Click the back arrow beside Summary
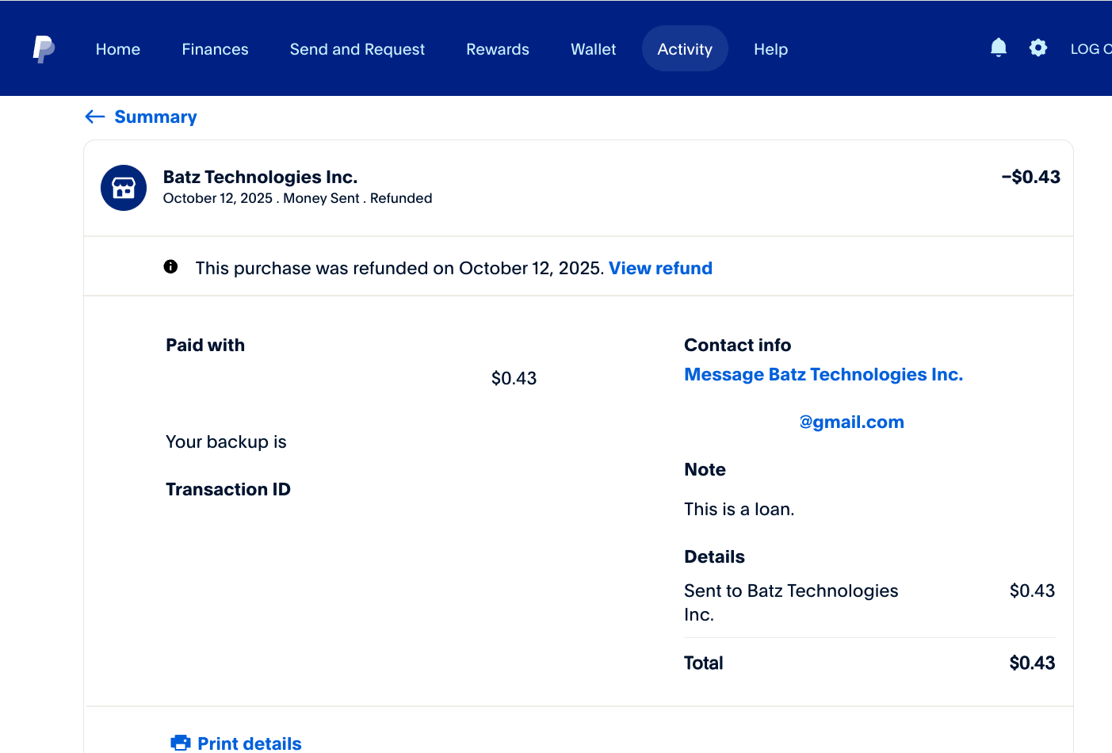The image size is (1112, 753). click(95, 117)
